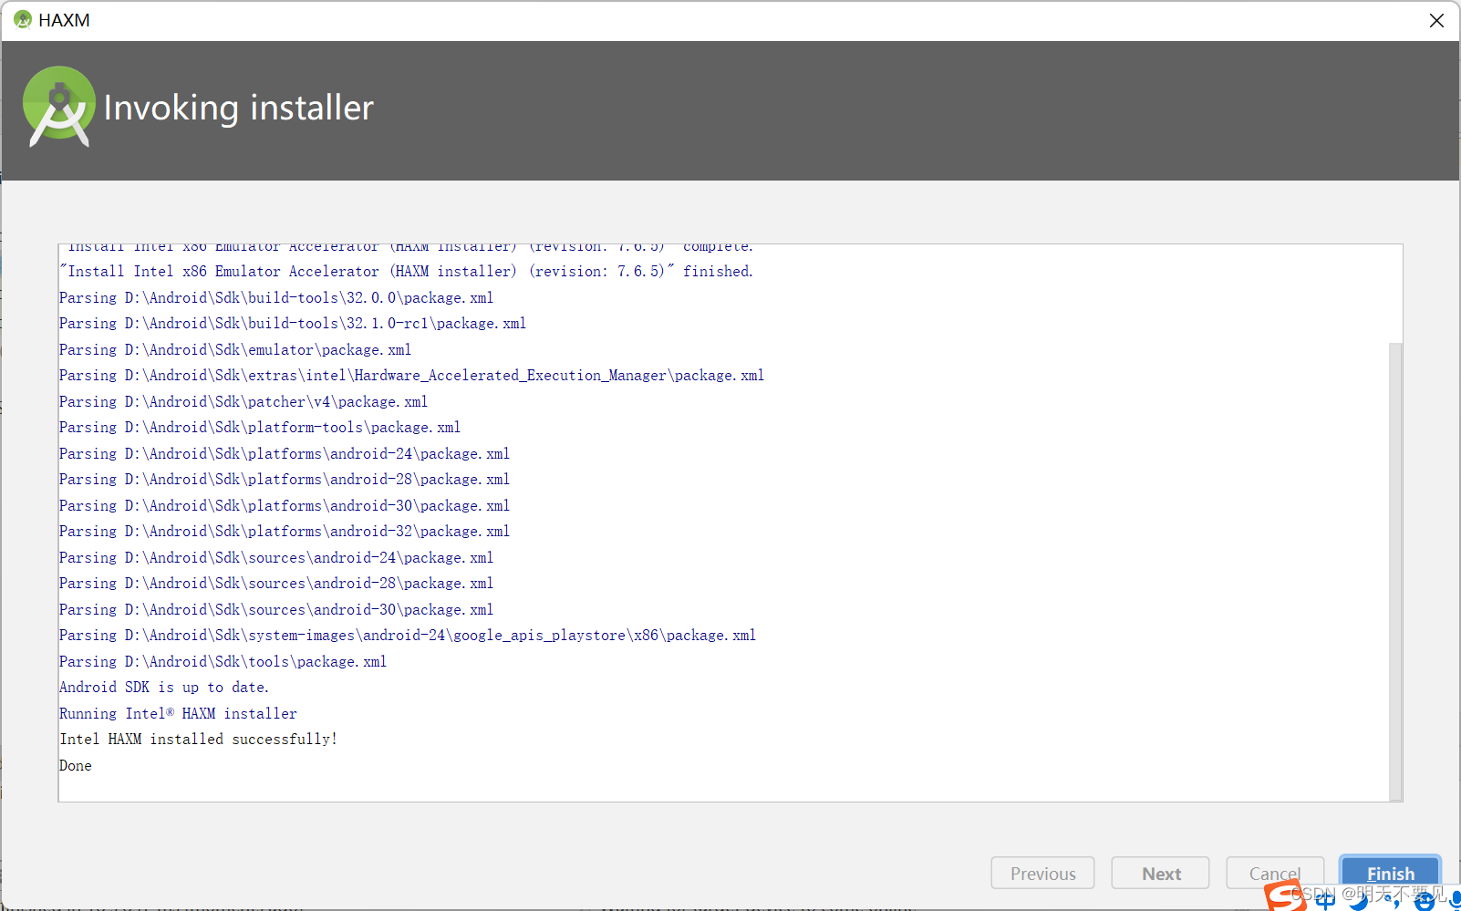Click the platforms\android-24 parsing line
The width and height of the screenshot is (1461, 911).
click(285, 453)
